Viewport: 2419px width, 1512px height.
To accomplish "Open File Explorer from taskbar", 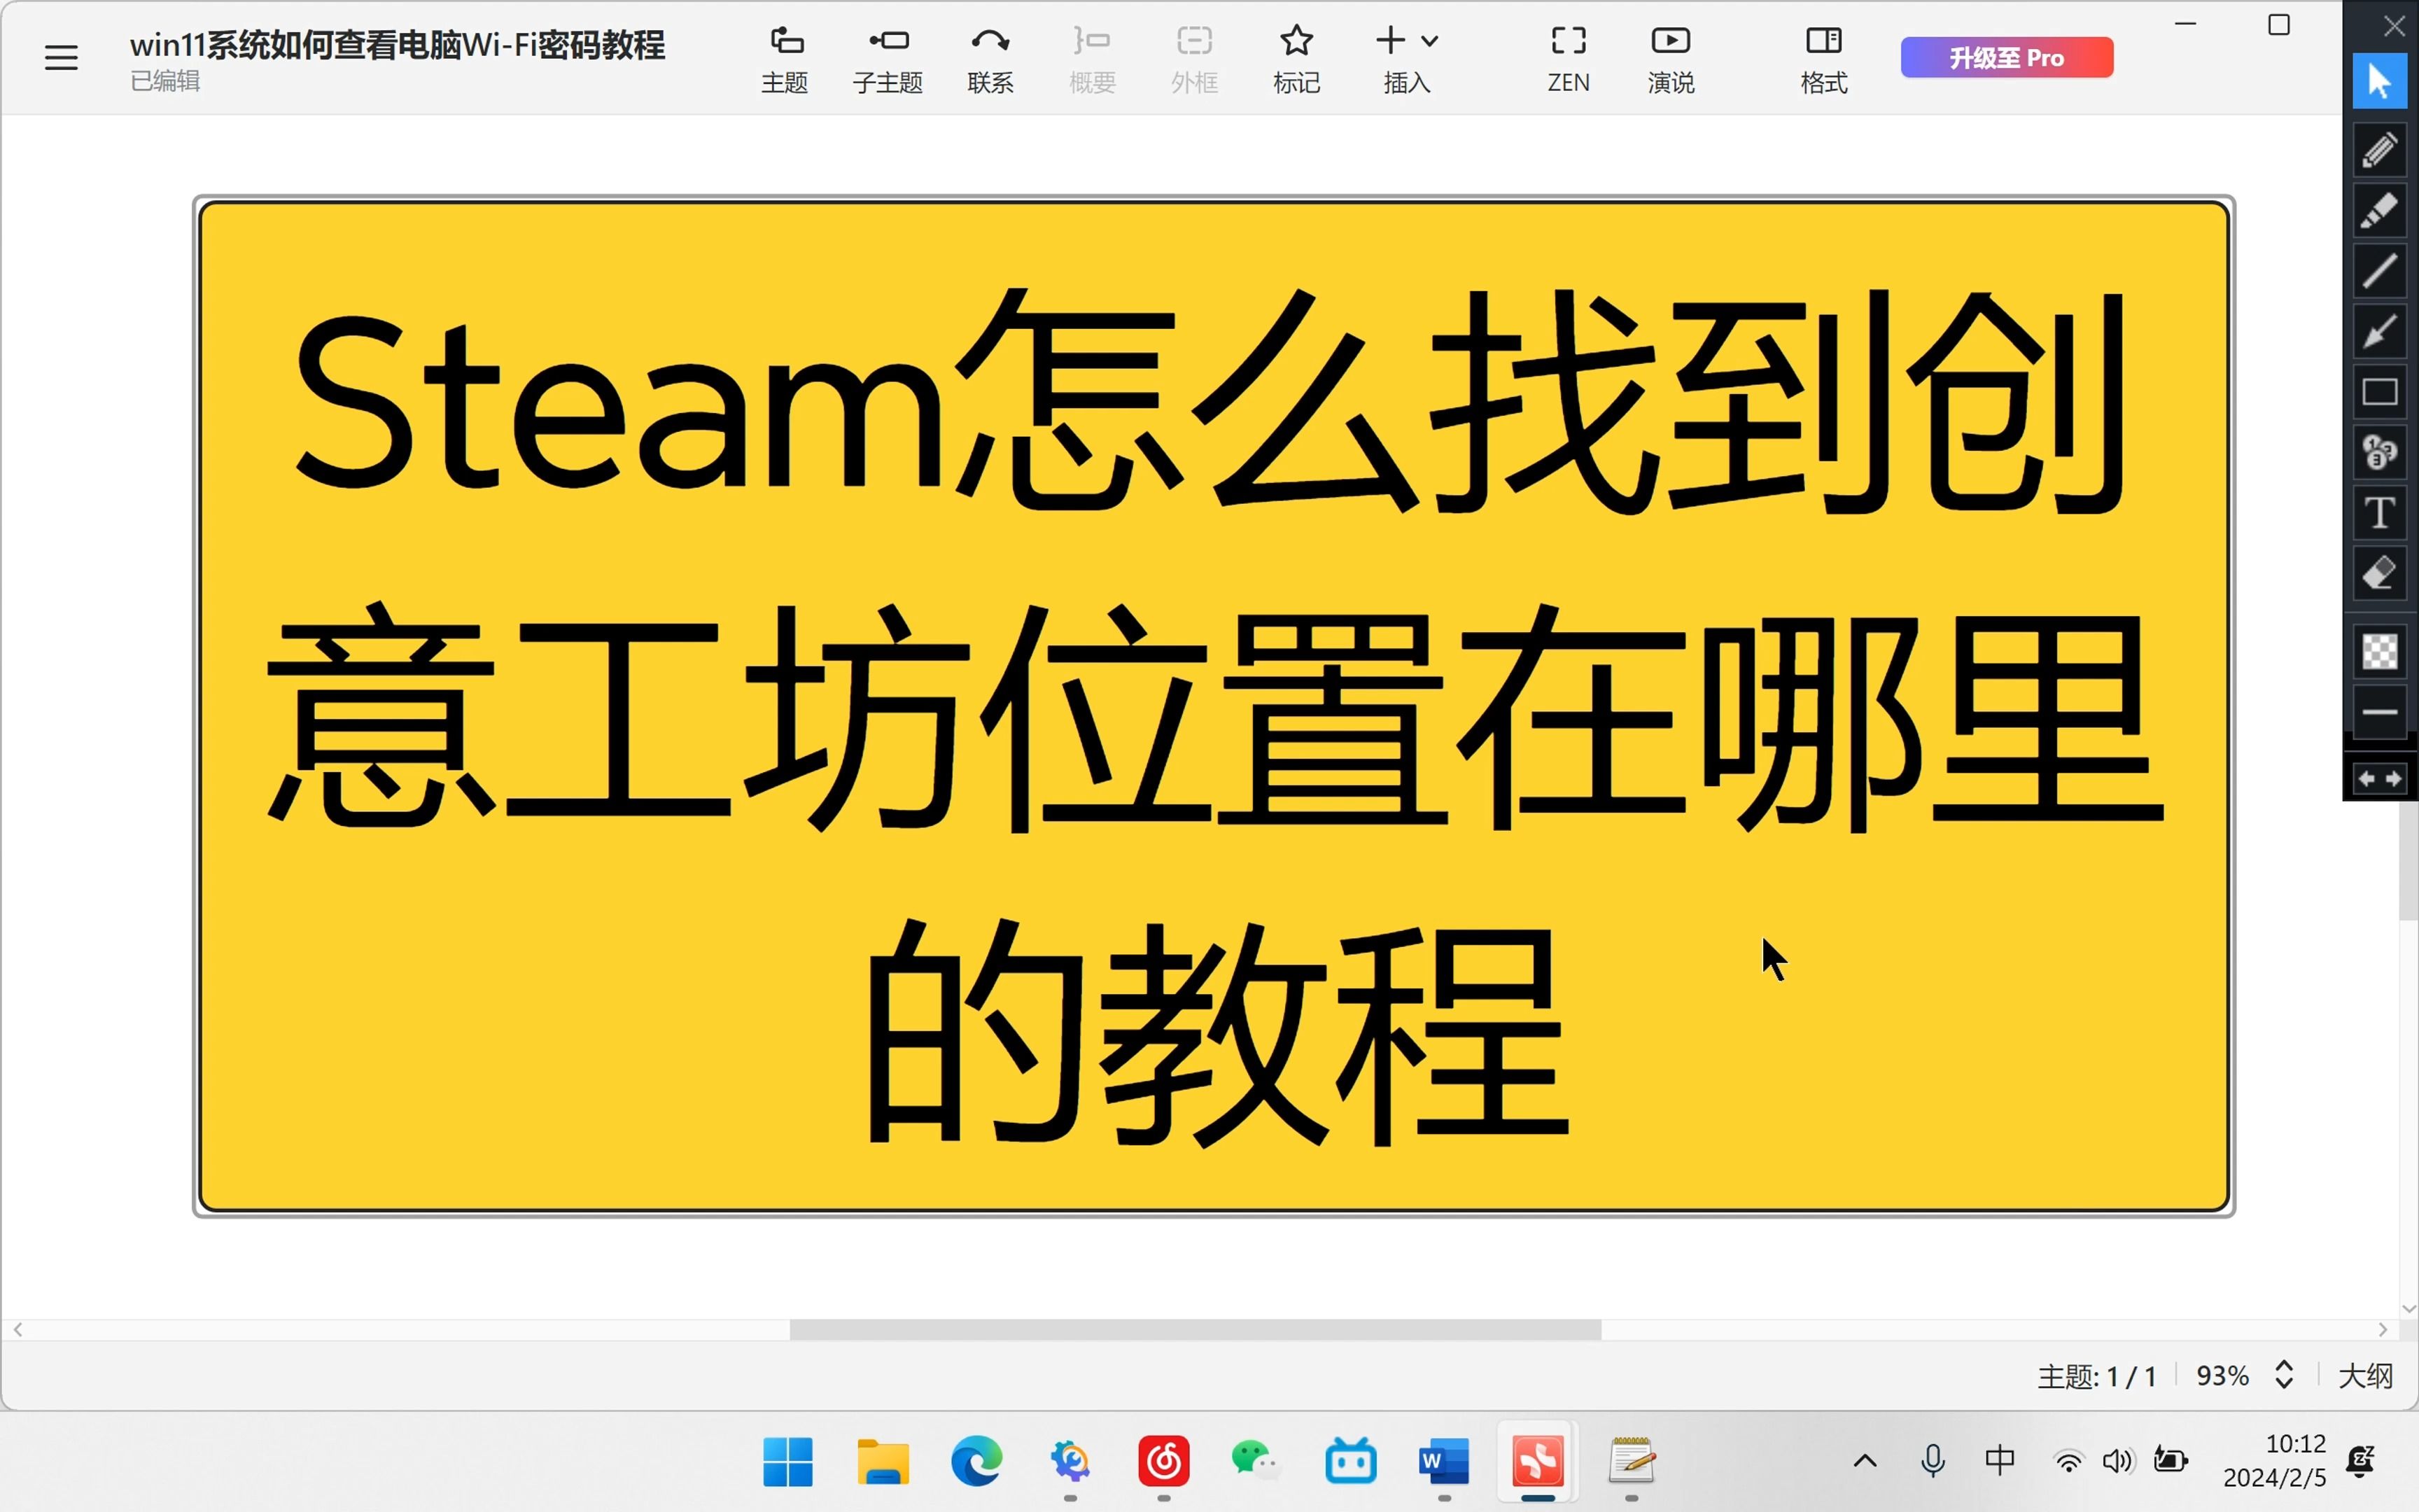I will (x=883, y=1462).
